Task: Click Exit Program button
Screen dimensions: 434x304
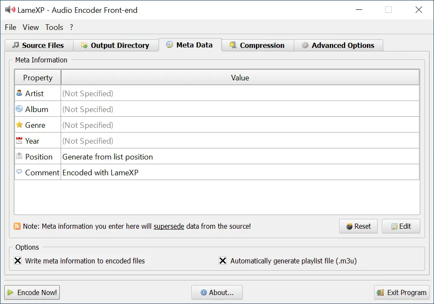Action: pyautogui.click(x=402, y=292)
